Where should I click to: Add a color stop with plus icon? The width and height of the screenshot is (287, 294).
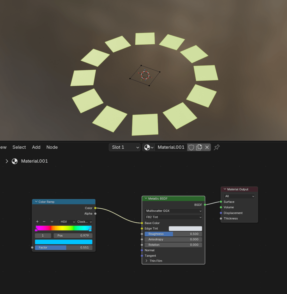(x=37, y=222)
